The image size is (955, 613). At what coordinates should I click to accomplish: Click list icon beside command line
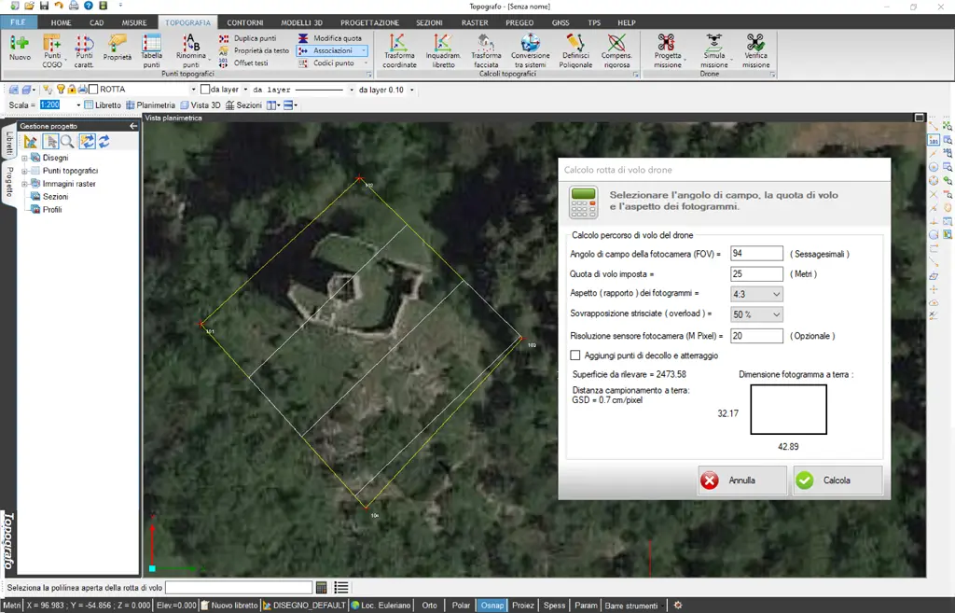click(x=341, y=588)
